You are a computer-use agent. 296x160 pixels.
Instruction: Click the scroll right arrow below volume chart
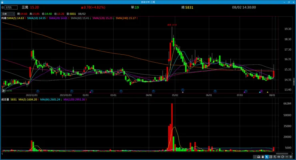tap(292, 154)
